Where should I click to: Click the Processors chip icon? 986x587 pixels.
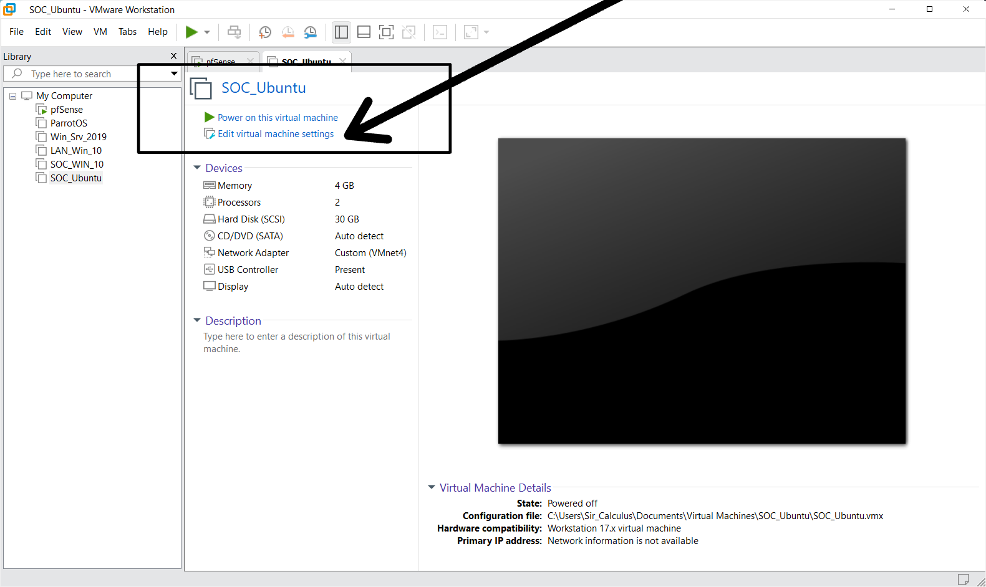210,202
